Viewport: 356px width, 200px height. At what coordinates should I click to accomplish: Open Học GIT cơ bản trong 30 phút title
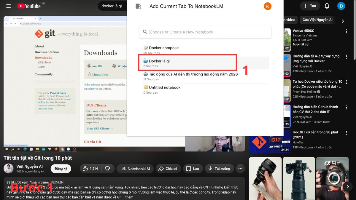pyautogui.click(x=315, y=135)
